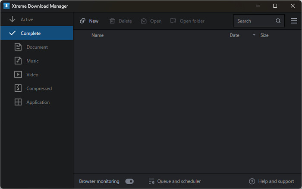Click the Compressed archive icon
Image resolution: width=302 pixels, height=189 pixels.
pyautogui.click(x=18, y=88)
